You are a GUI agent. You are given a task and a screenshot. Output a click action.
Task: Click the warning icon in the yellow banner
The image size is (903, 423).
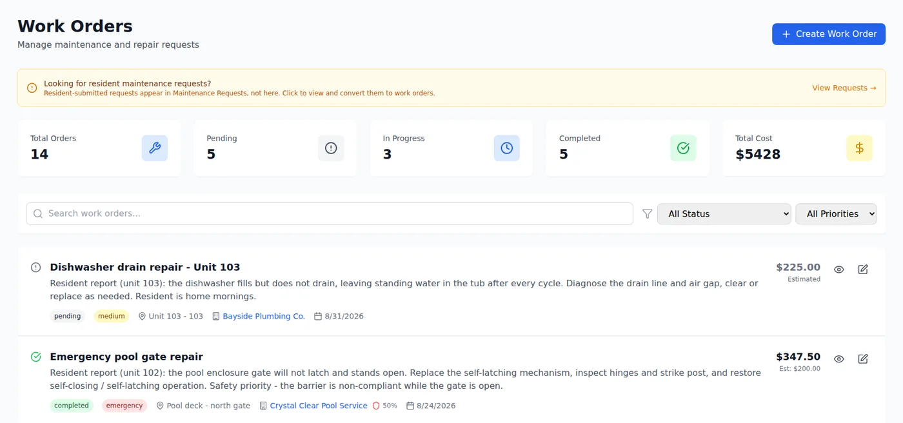click(32, 88)
